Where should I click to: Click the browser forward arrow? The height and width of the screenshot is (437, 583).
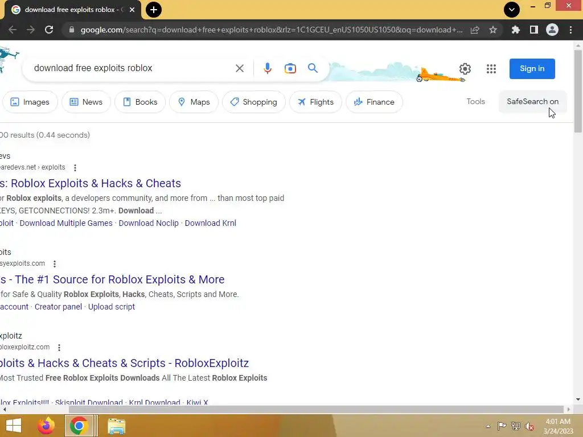click(31, 30)
